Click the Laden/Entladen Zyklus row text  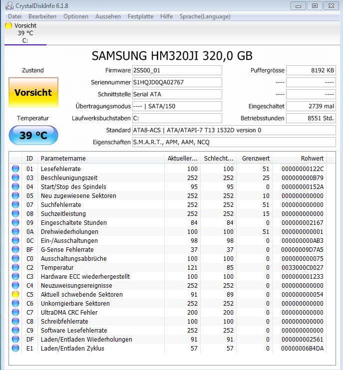72,348
